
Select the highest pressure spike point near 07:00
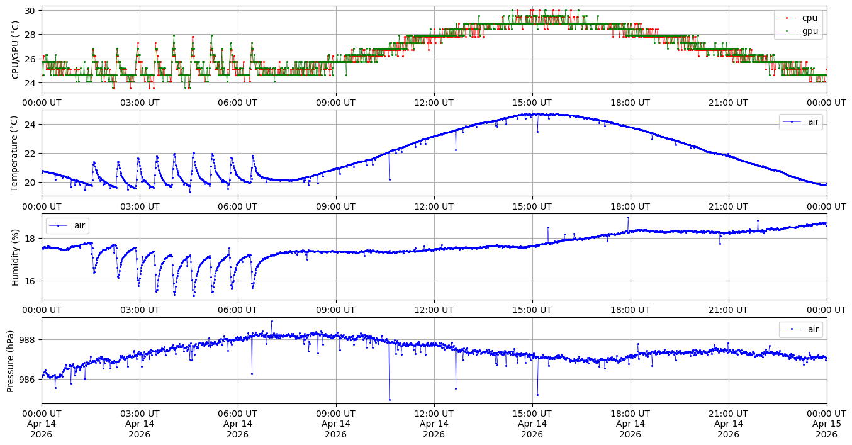[272, 321]
